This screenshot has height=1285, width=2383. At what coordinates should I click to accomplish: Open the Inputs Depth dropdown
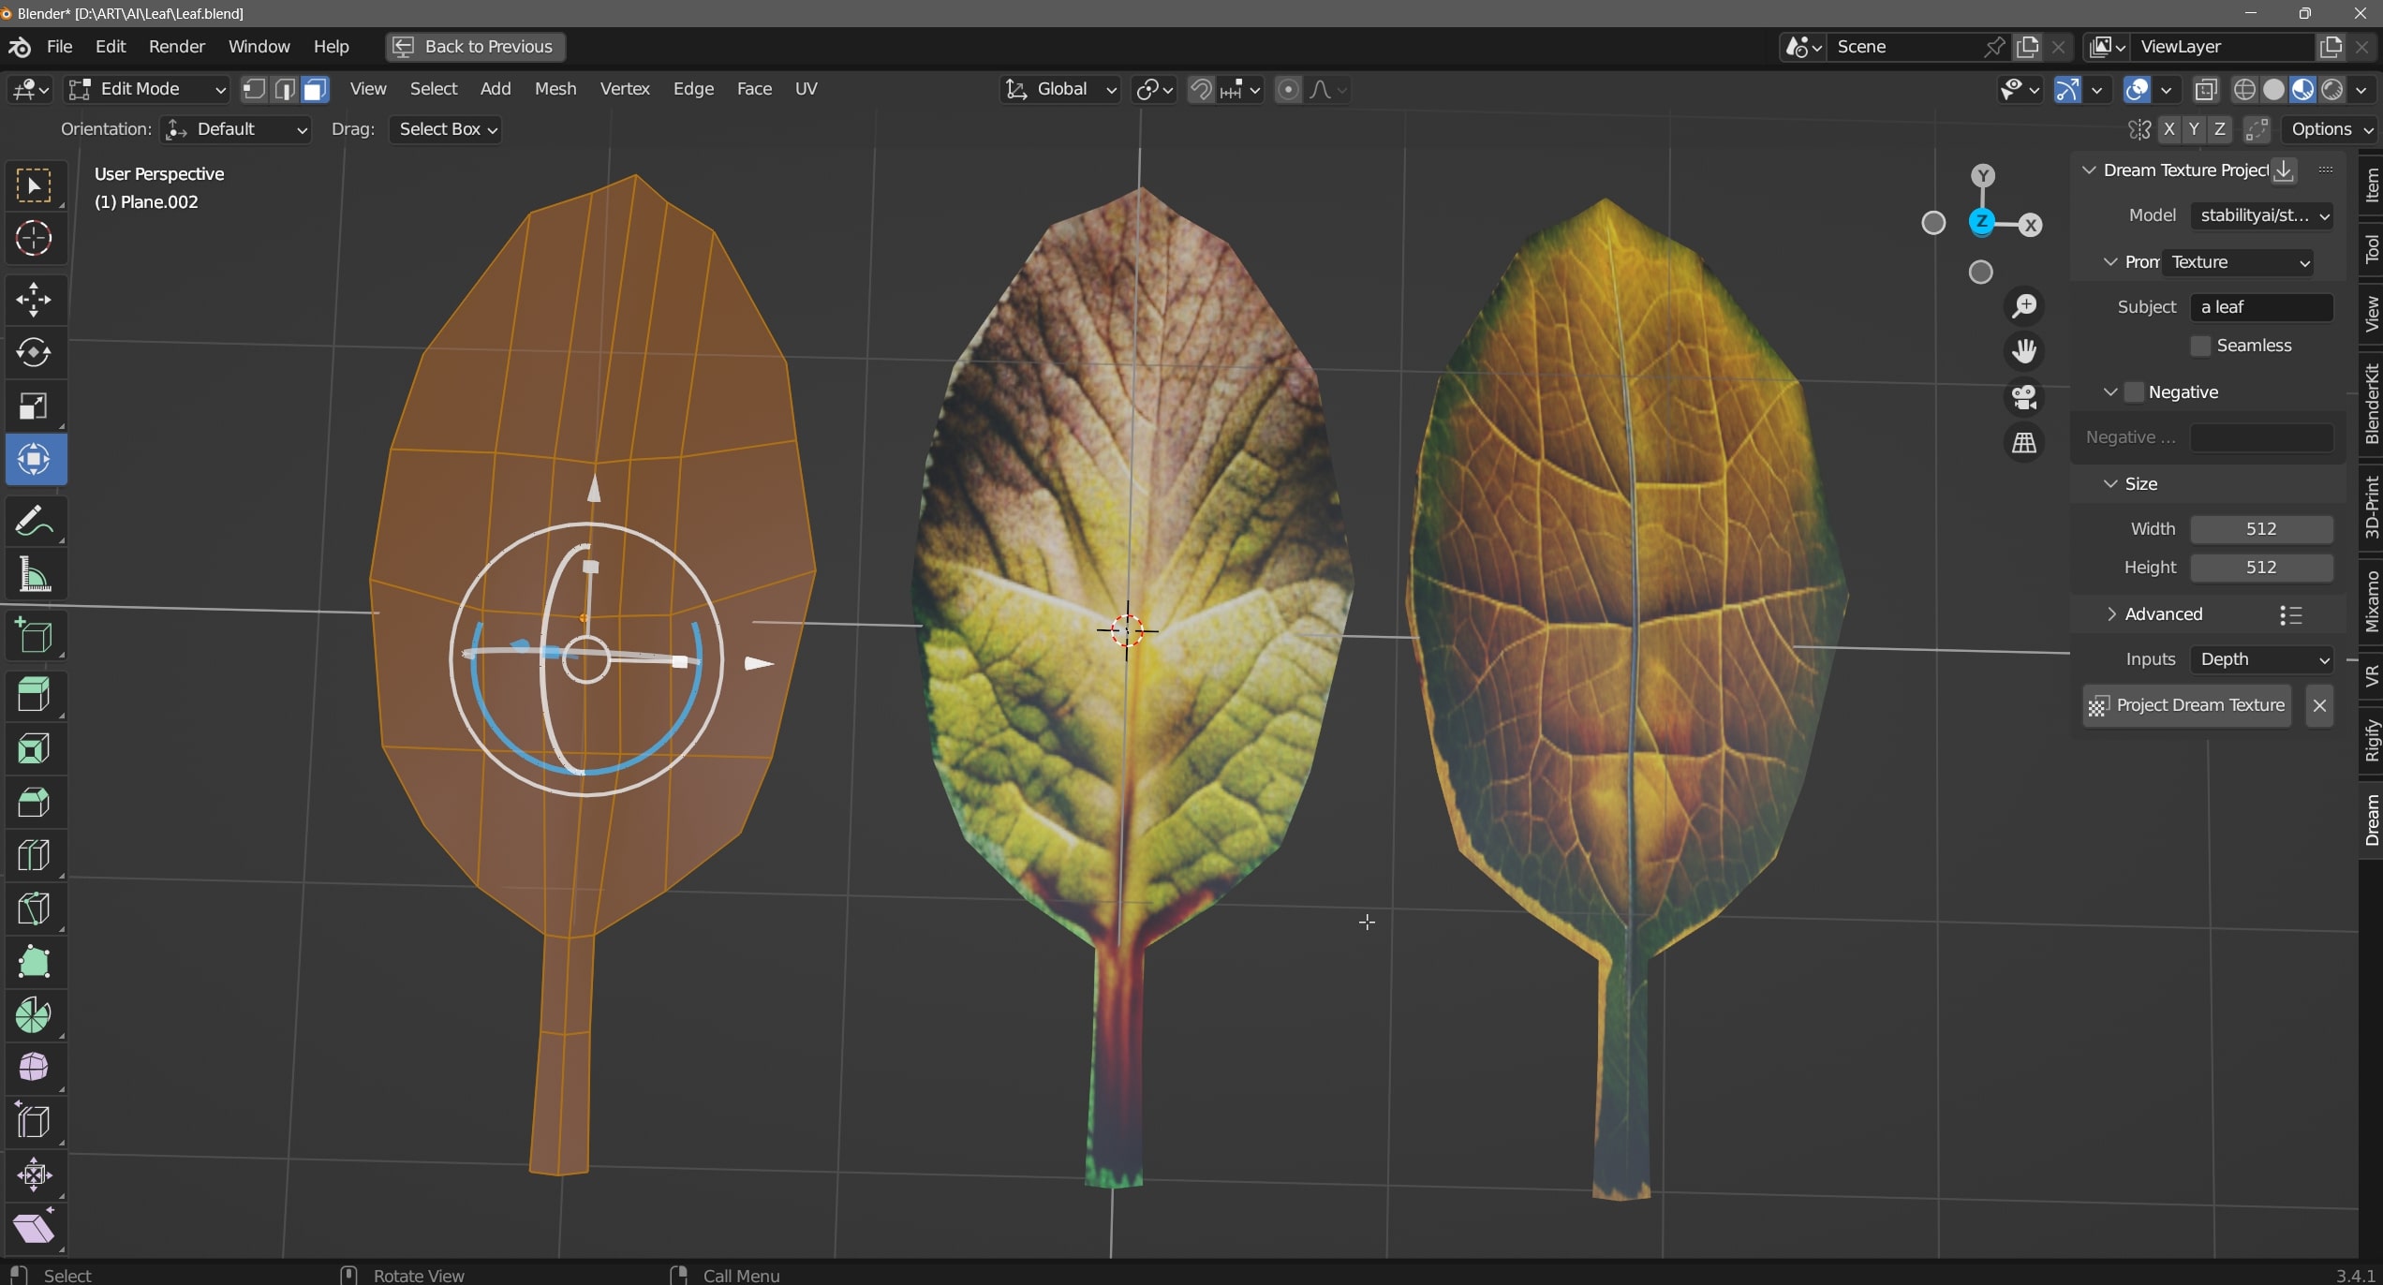2262,659
